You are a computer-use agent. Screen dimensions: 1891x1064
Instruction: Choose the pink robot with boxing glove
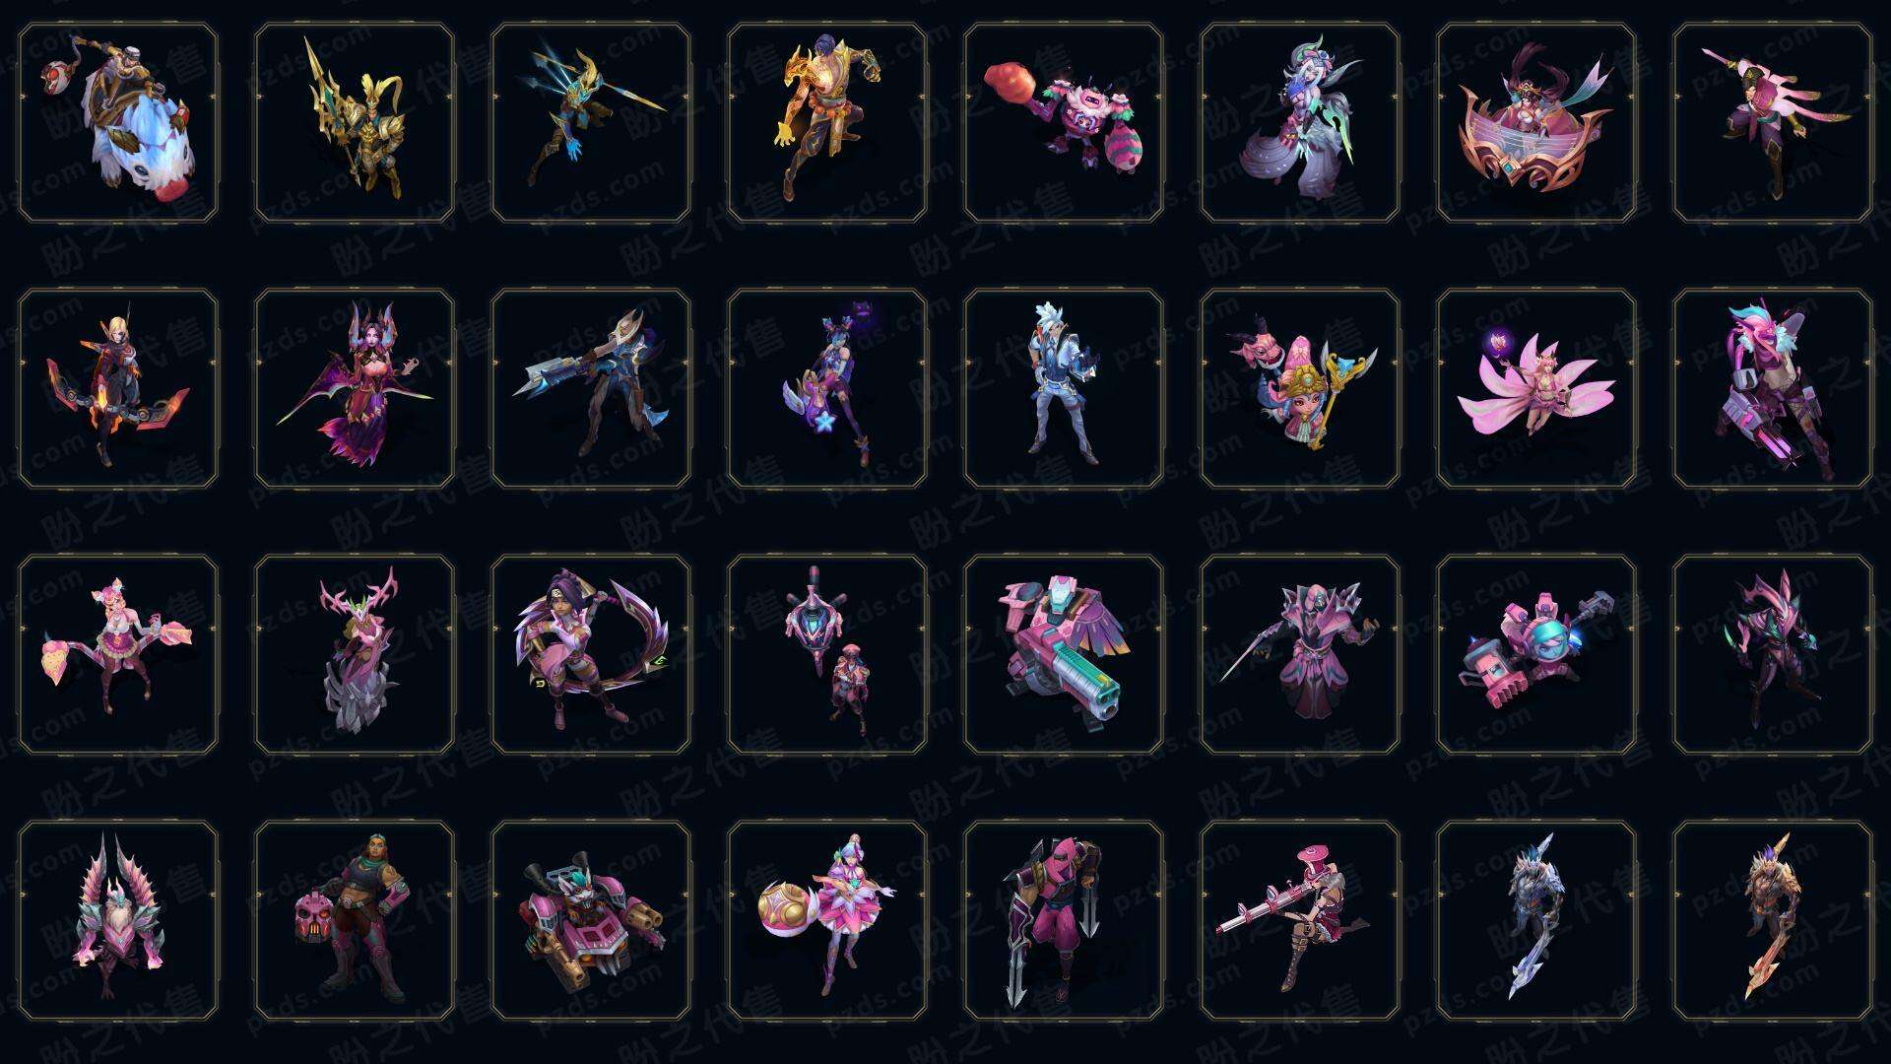click(x=1064, y=123)
